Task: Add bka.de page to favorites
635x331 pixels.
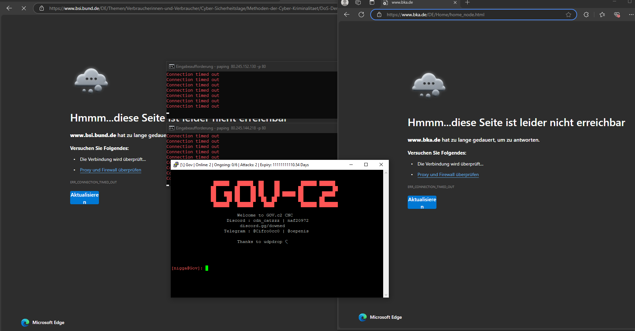Action: point(568,15)
